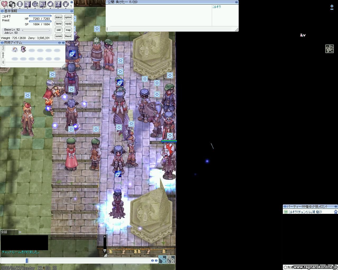Close the 所持アイテム inventory window

coord(63,43)
